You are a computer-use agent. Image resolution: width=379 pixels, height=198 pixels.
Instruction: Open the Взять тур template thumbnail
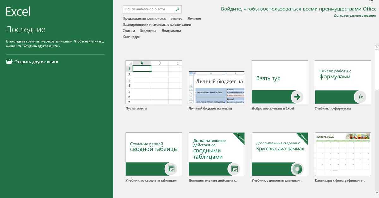pos(280,82)
